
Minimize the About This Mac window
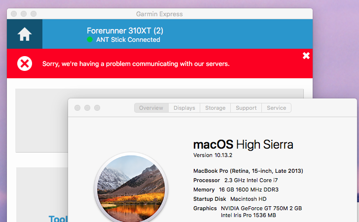pyautogui.click(x=87, y=108)
